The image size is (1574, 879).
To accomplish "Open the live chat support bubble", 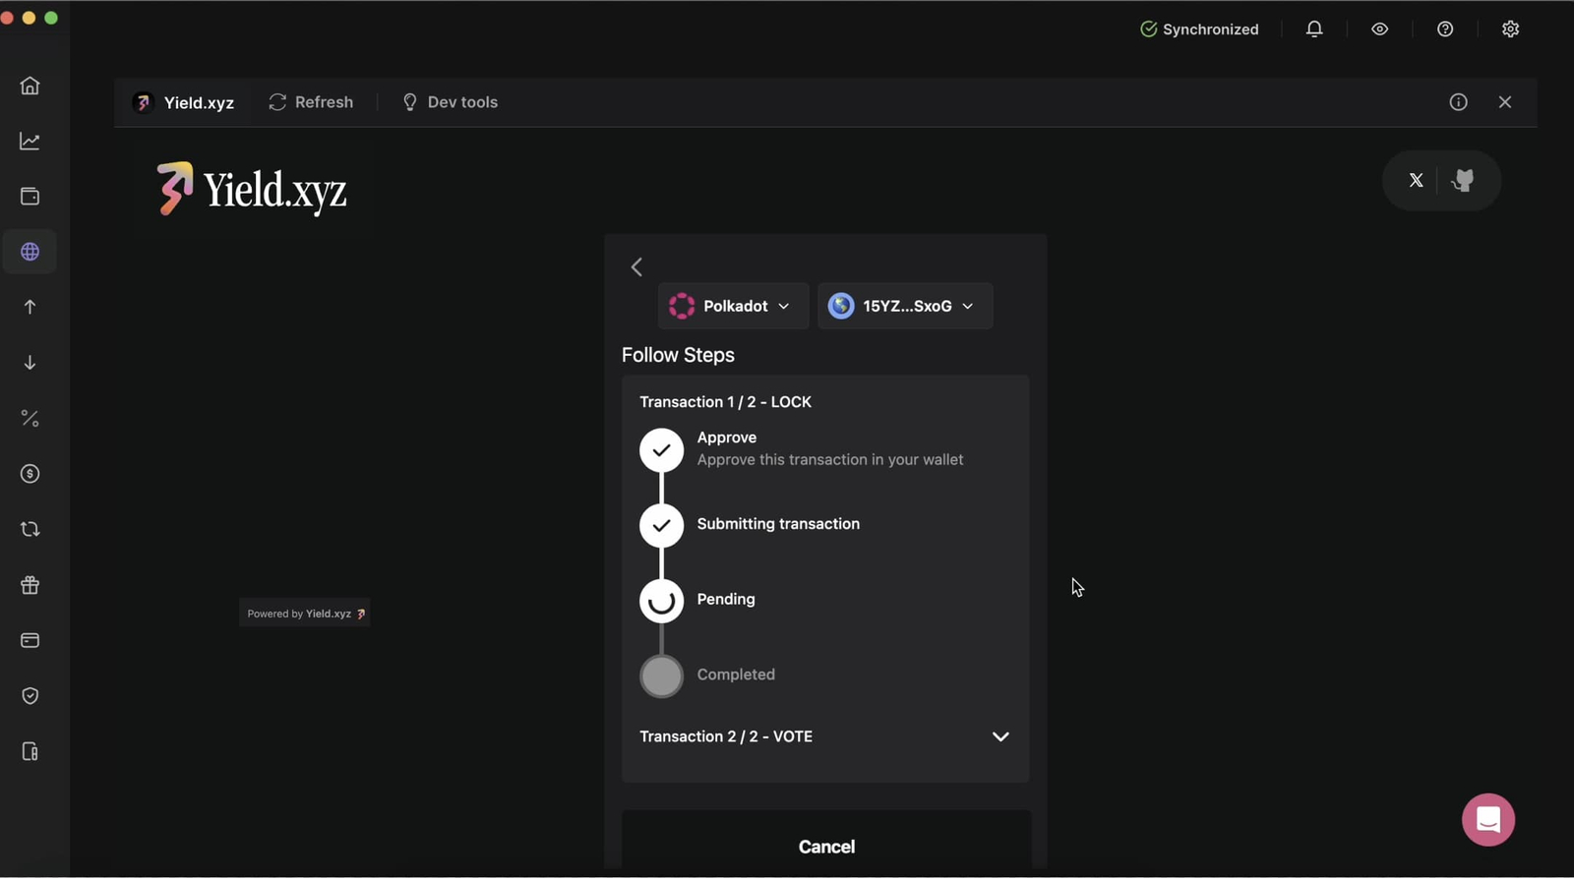I will click(x=1487, y=819).
